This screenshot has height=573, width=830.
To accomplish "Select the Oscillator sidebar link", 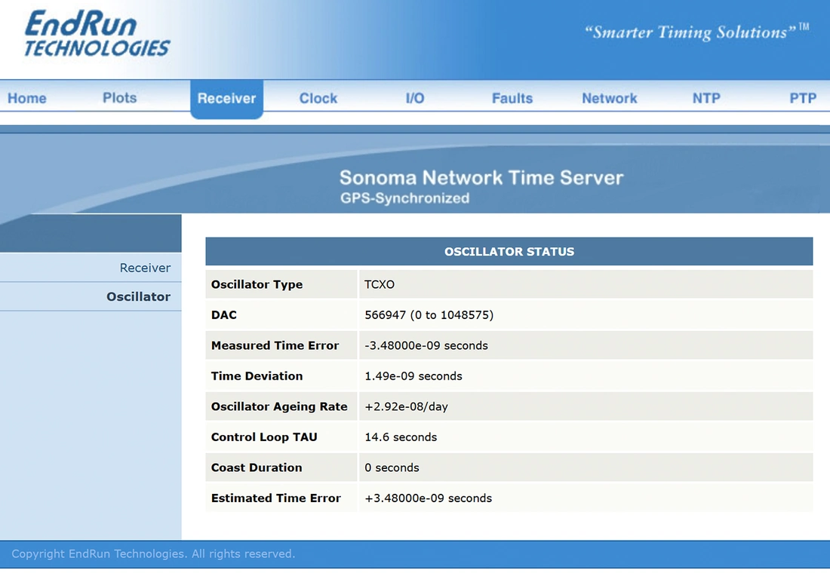I will pyautogui.click(x=139, y=296).
